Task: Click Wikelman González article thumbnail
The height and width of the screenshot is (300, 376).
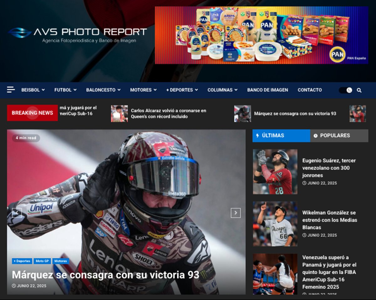Action: (x=275, y=224)
